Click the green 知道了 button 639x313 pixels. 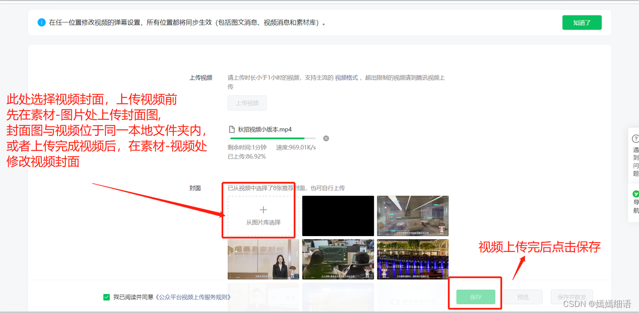[x=582, y=22]
